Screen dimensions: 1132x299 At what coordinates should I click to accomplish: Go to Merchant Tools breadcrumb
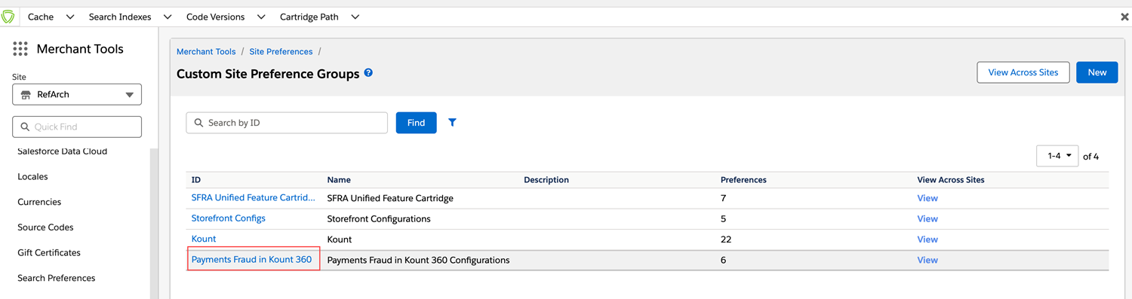click(x=206, y=51)
